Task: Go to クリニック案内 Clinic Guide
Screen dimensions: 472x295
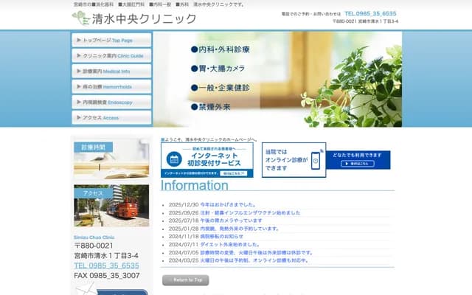Action: (x=111, y=56)
